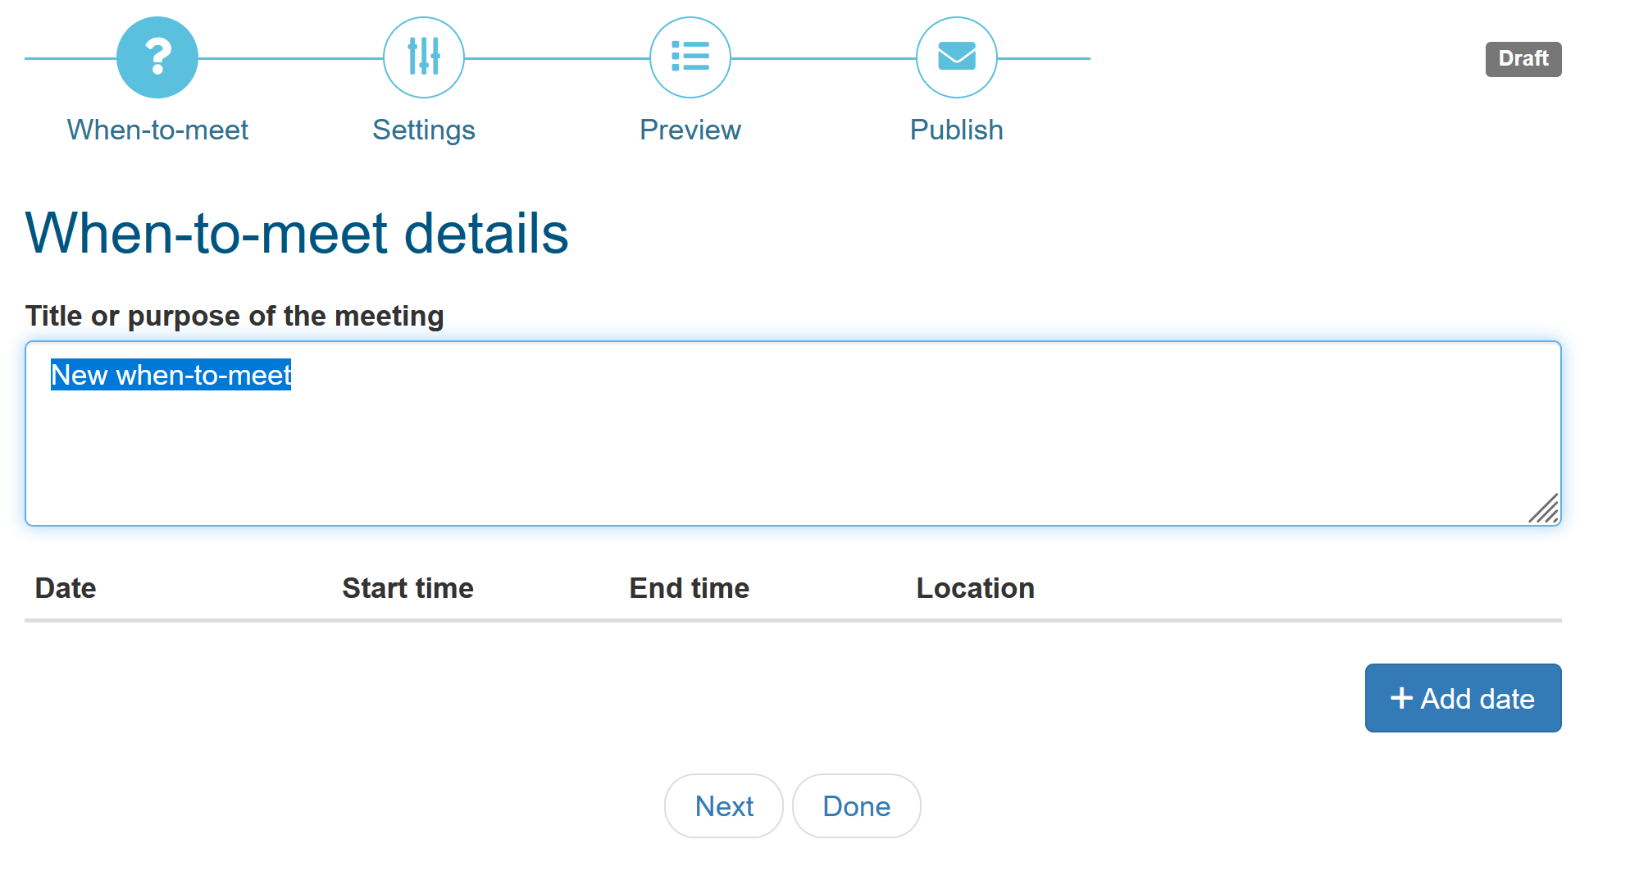Select the Start time column header

(x=407, y=588)
